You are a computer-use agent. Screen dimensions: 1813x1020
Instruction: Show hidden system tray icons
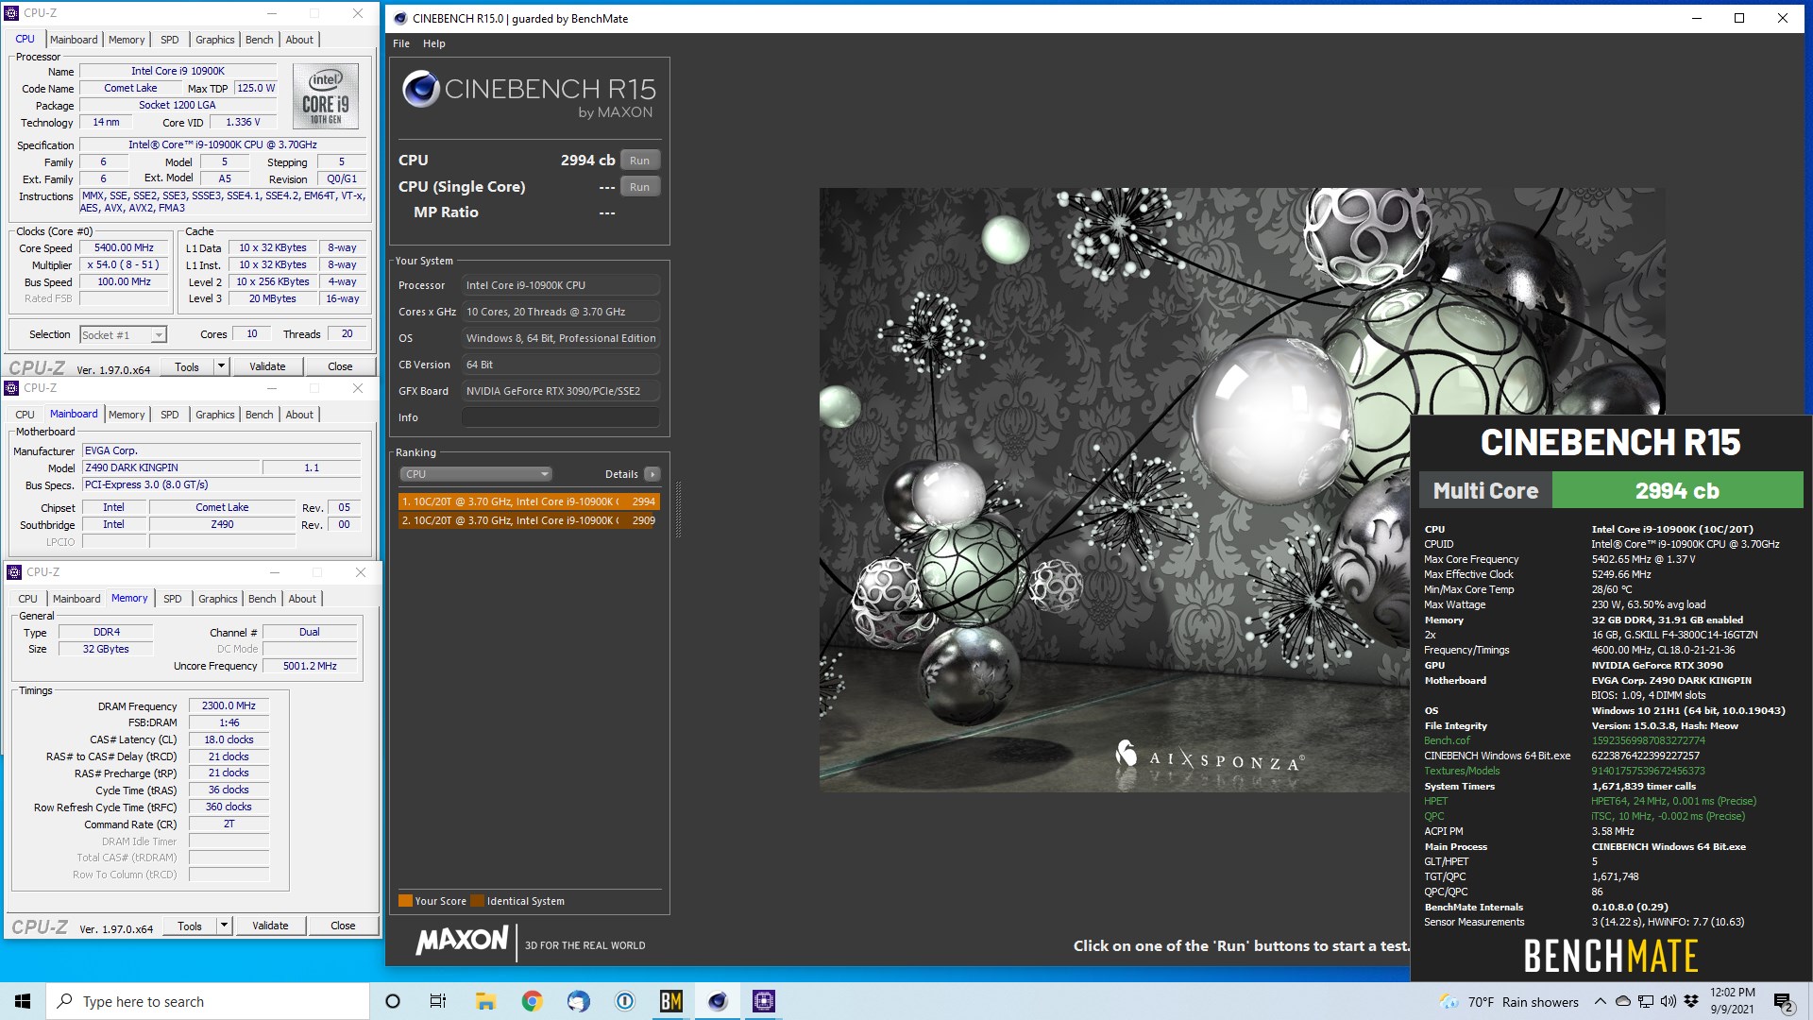(1600, 1001)
